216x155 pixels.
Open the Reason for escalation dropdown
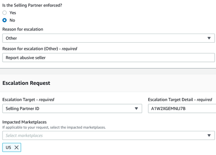[x=108, y=38]
